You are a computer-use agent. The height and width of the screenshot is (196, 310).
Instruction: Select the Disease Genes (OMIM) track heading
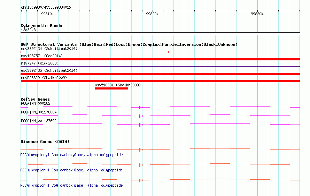pos(45,142)
